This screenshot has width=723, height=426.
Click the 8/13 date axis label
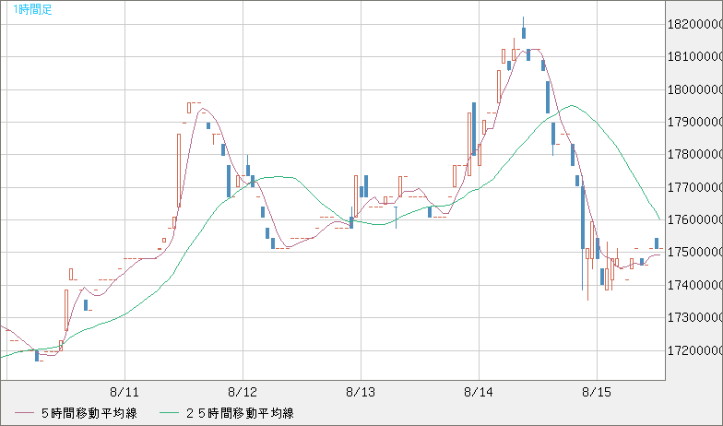tap(361, 393)
